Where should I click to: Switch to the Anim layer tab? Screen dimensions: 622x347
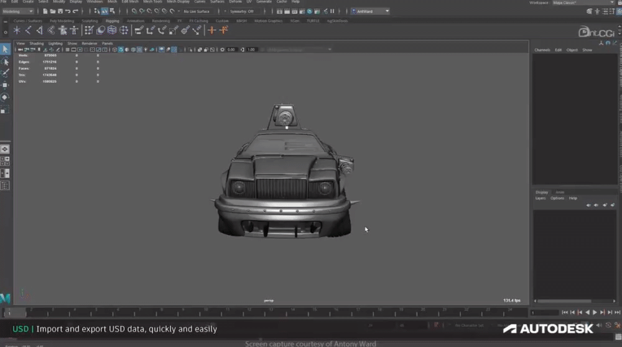pyautogui.click(x=559, y=192)
